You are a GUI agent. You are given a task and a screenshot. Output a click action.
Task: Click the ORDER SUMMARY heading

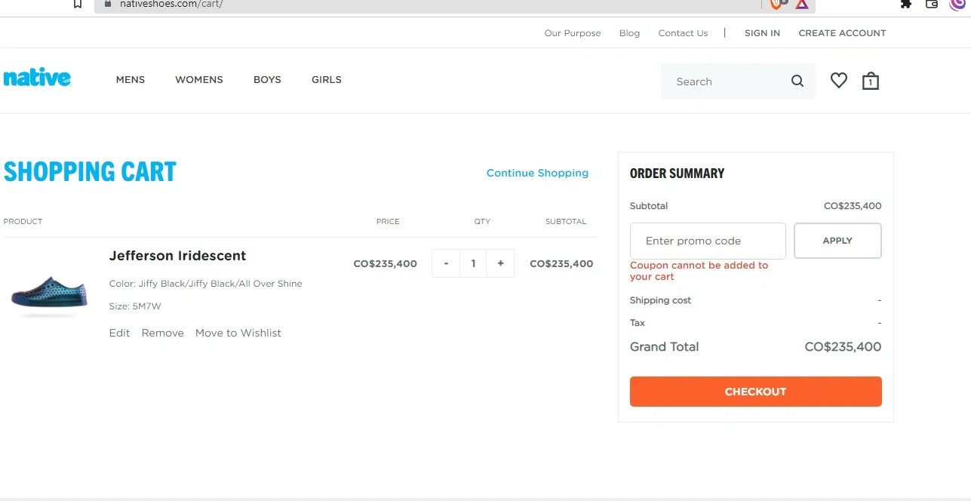(x=677, y=174)
